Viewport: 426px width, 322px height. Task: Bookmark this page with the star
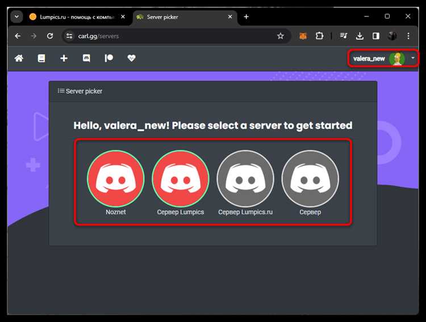tap(281, 36)
